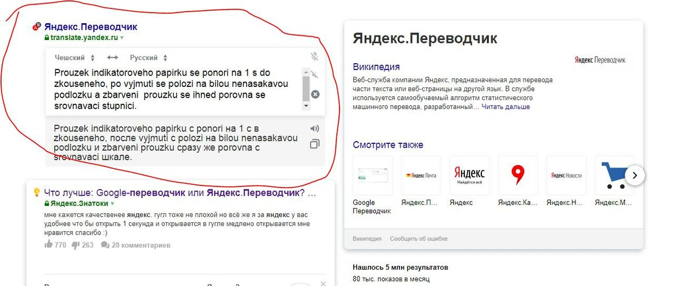Click Сообщить об ошибке link
The image size is (677, 286).
point(419,239)
